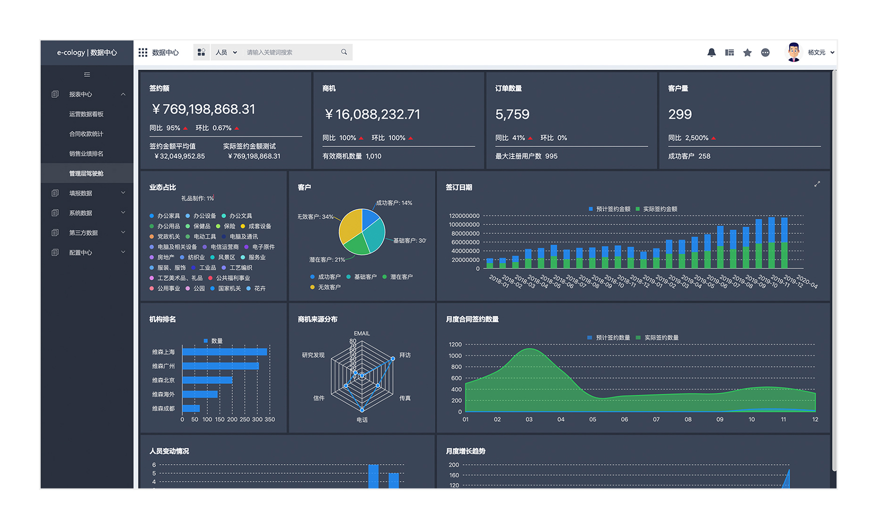877x529 pixels.
Task: Open the nine-dot app grid icon
Action: [143, 52]
